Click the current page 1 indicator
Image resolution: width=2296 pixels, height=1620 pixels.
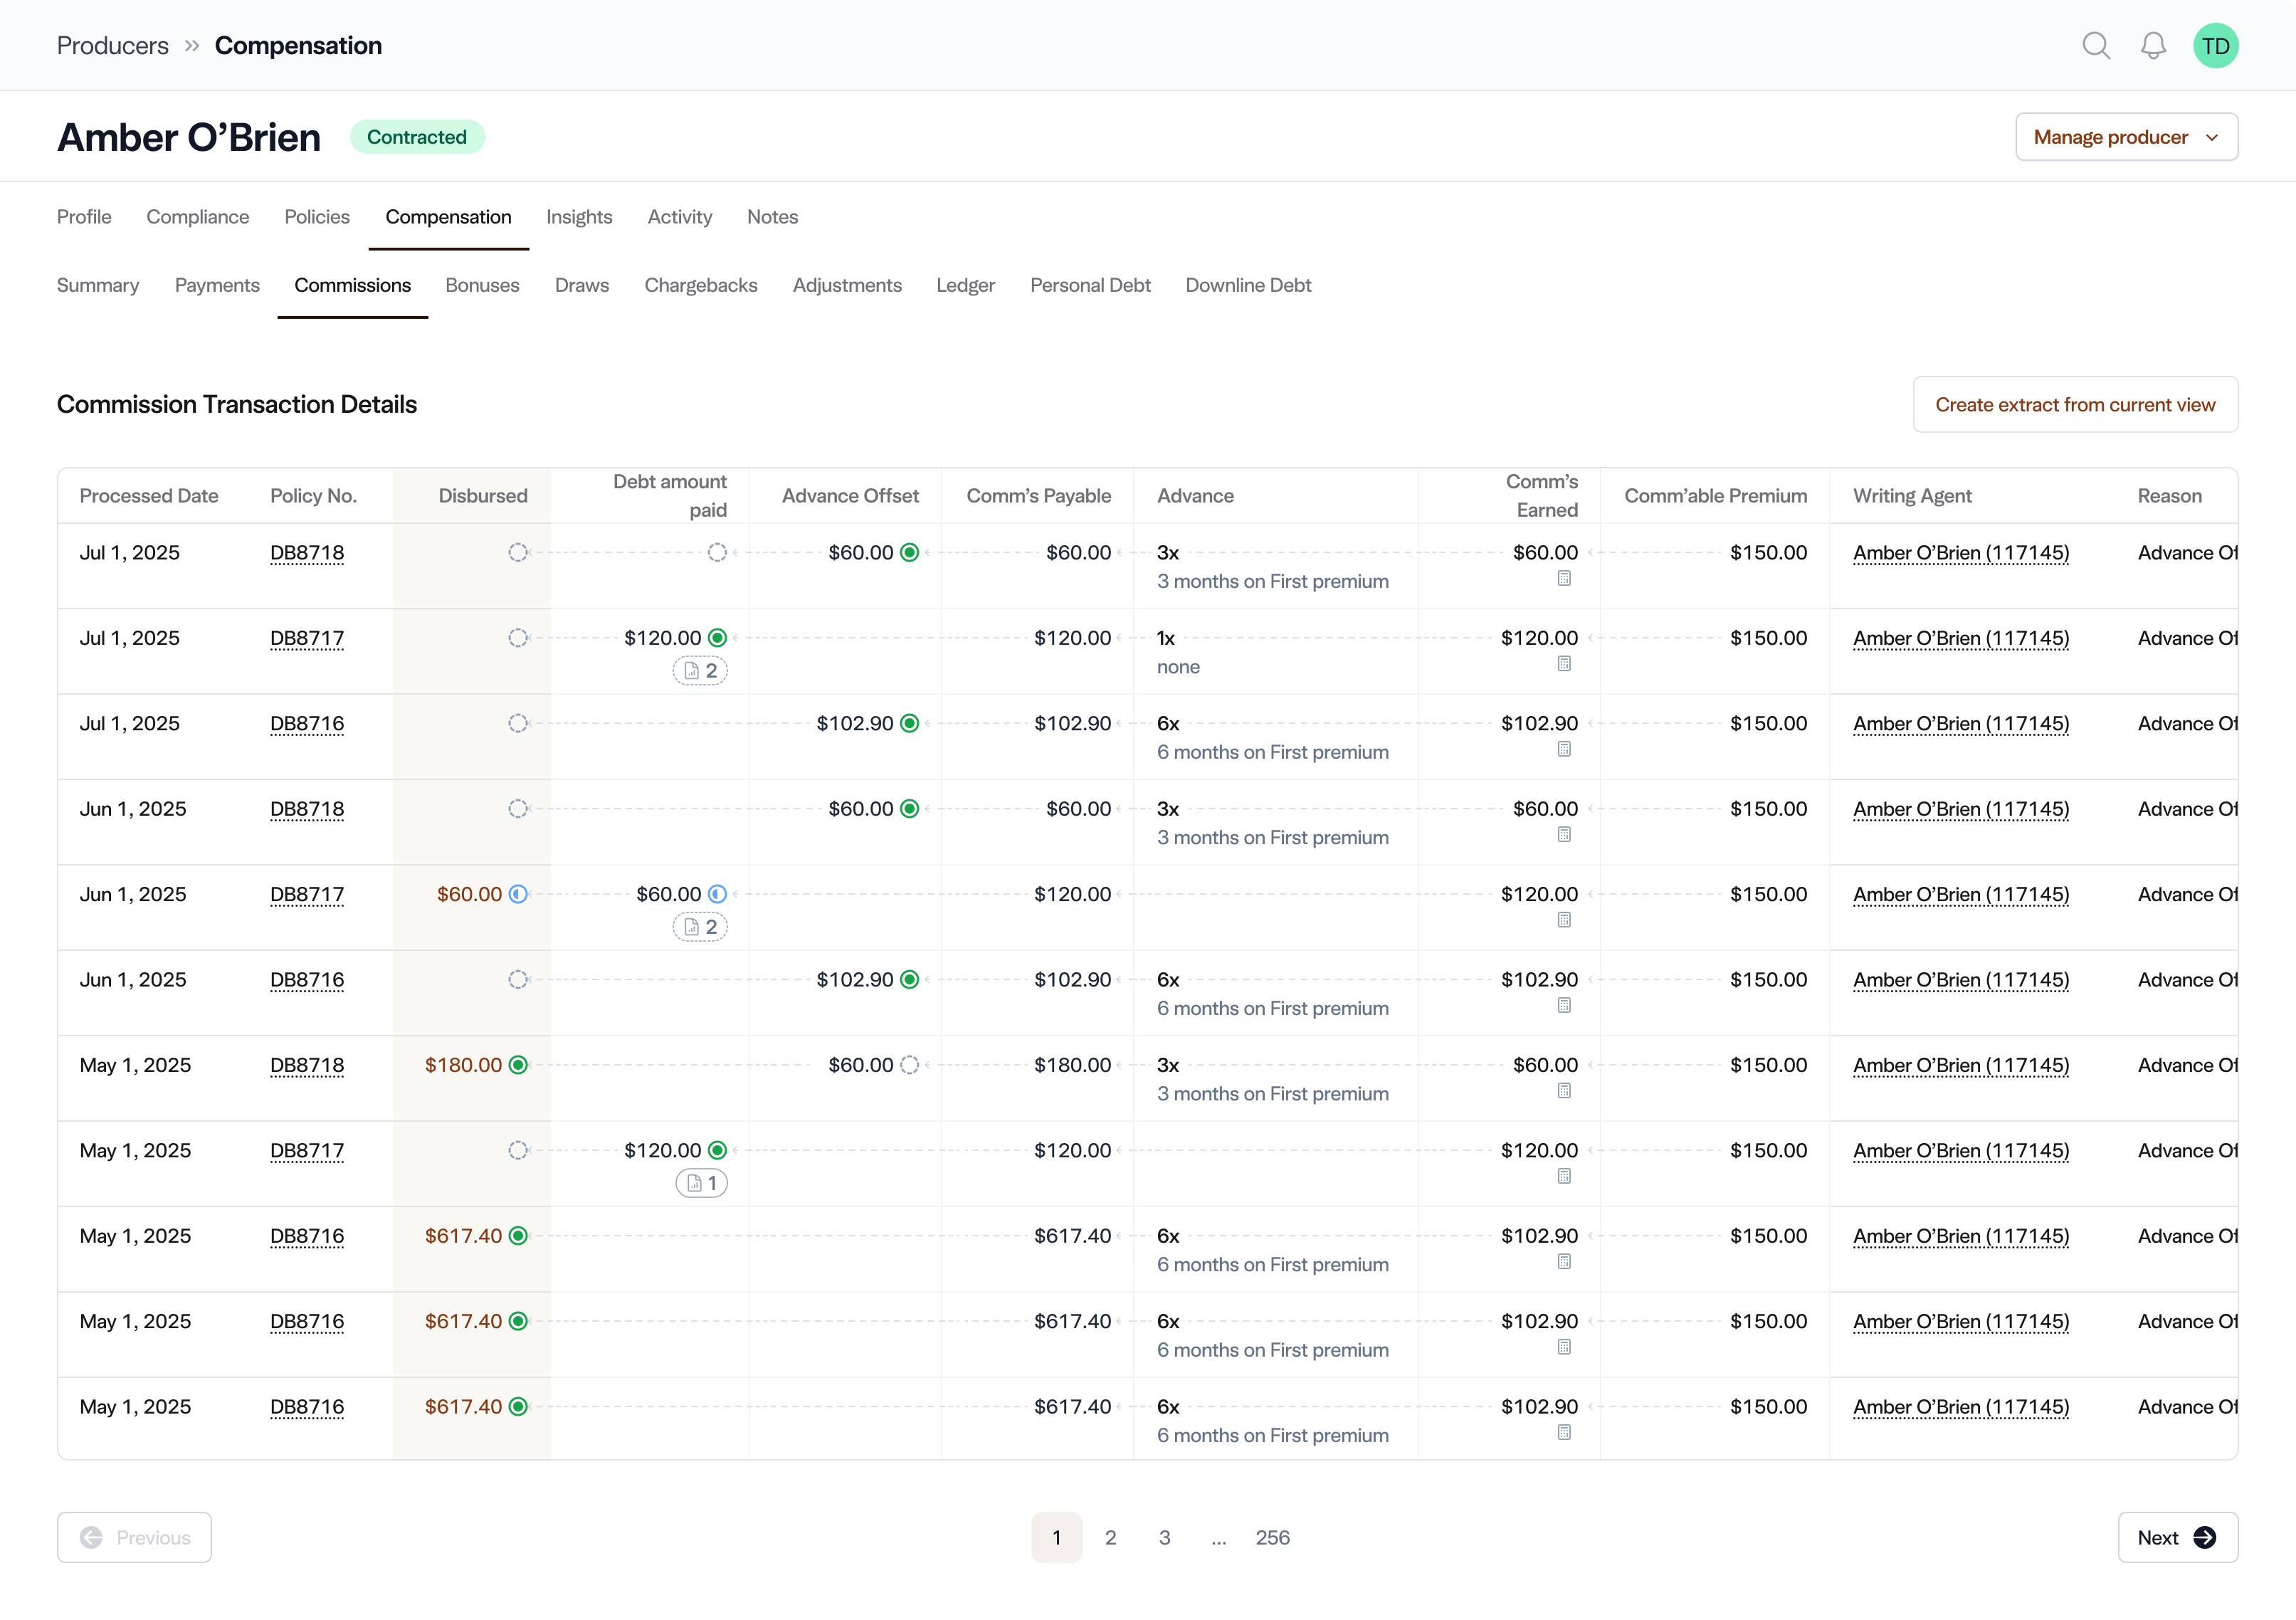(1056, 1538)
